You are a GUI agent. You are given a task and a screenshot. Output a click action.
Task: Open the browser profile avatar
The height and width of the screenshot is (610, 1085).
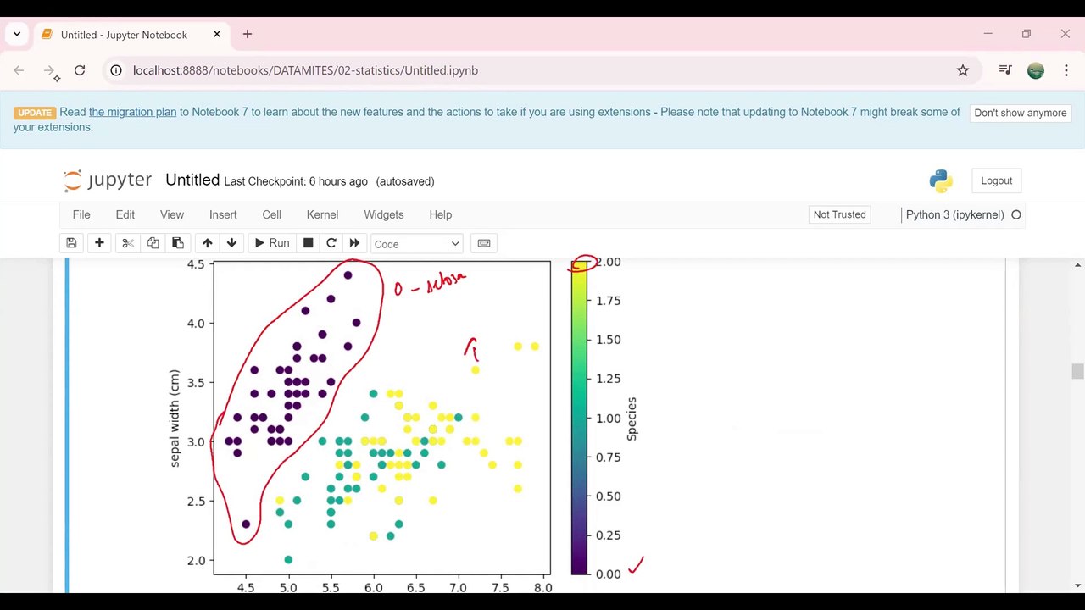pos(1036,70)
